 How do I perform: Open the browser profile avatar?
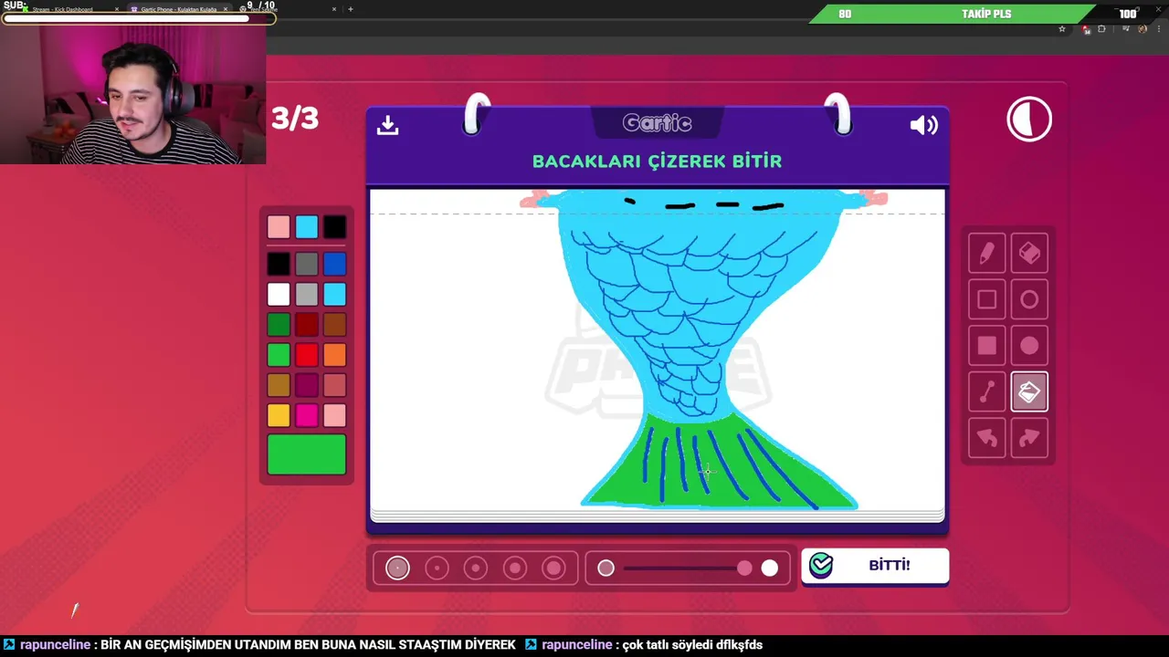pos(1143,29)
